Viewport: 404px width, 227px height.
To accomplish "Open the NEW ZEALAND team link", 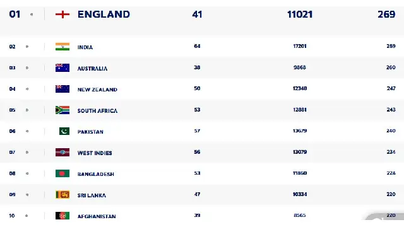I will coord(97,90).
